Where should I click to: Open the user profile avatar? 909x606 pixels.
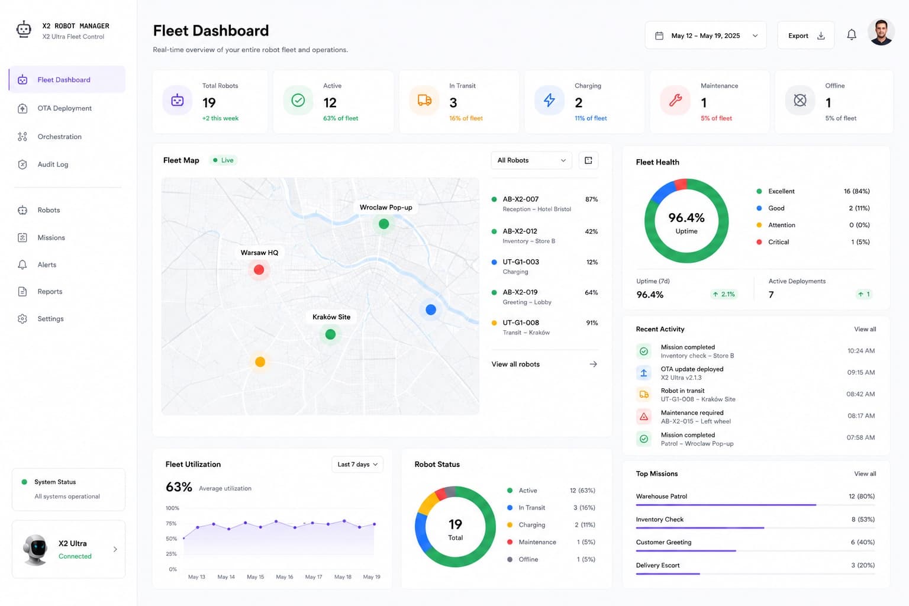(x=881, y=32)
